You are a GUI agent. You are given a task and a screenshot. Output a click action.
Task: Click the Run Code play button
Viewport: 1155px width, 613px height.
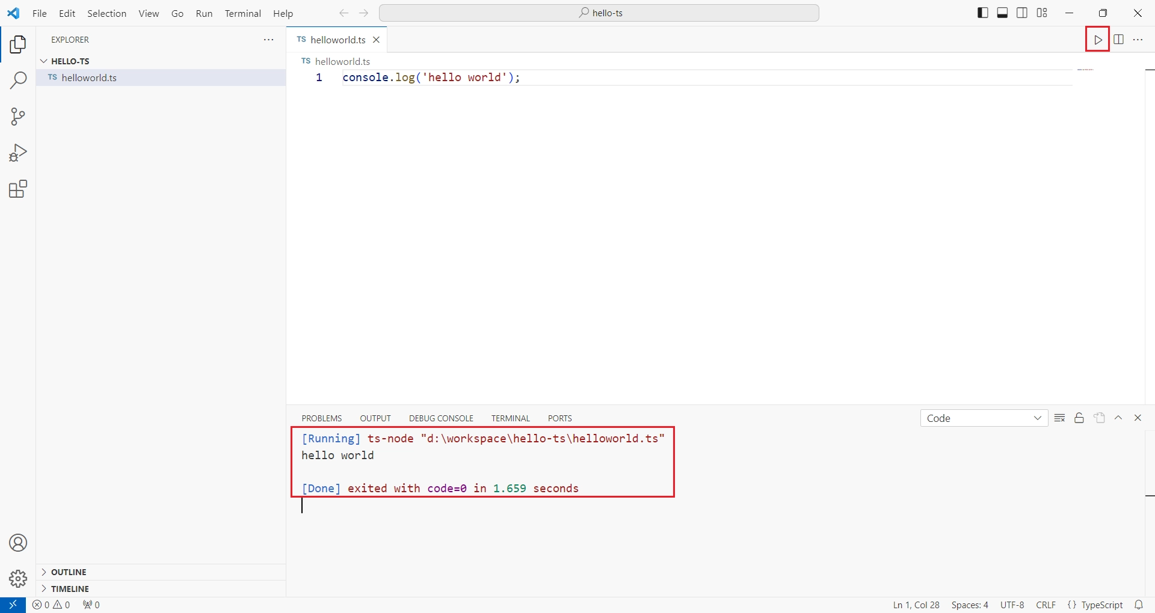1098,40
